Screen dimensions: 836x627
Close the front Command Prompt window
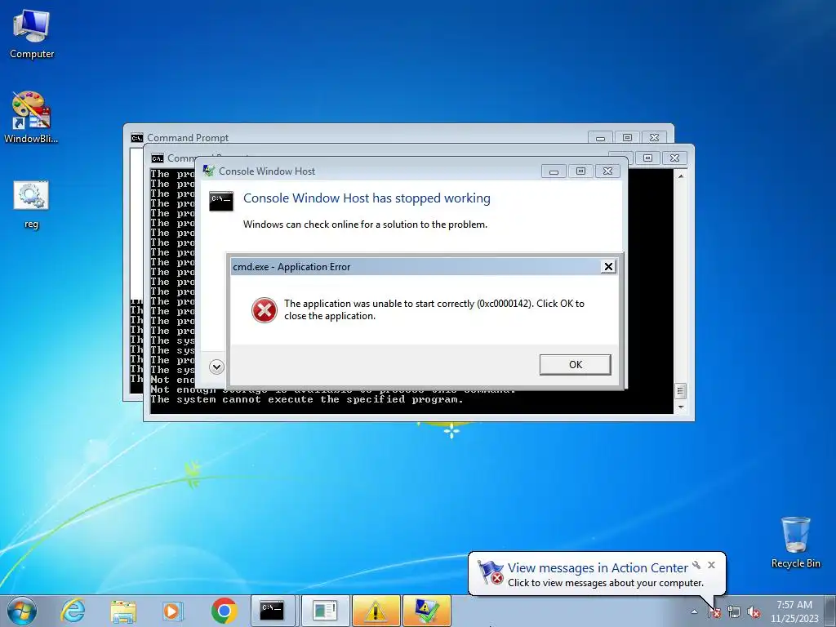point(674,158)
